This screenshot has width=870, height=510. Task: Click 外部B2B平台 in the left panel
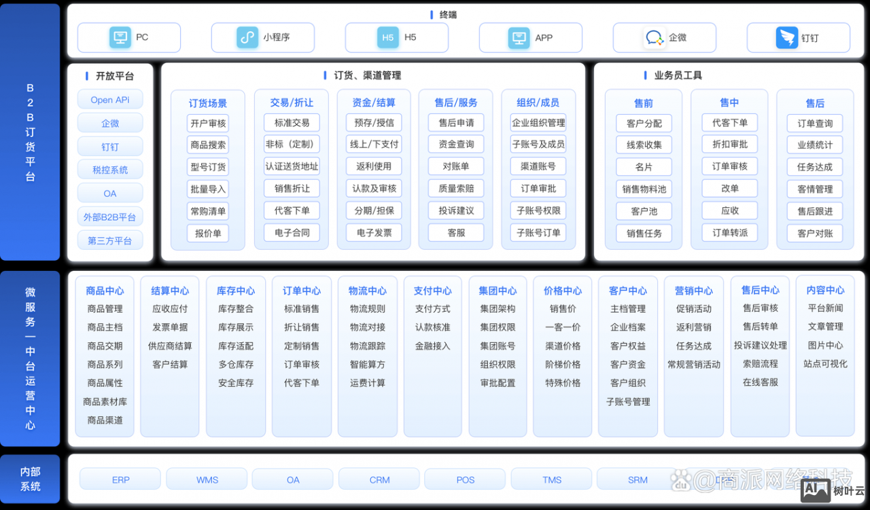(109, 216)
